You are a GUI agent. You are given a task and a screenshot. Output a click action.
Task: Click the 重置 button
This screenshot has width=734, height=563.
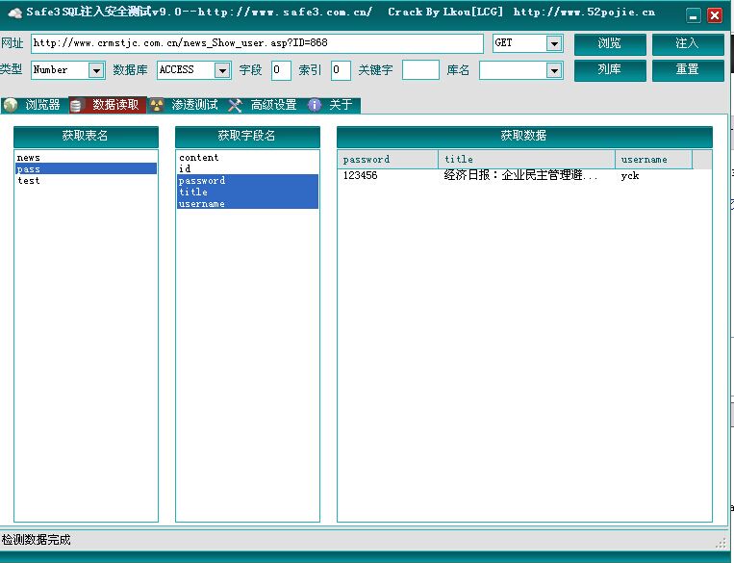[688, 70]
